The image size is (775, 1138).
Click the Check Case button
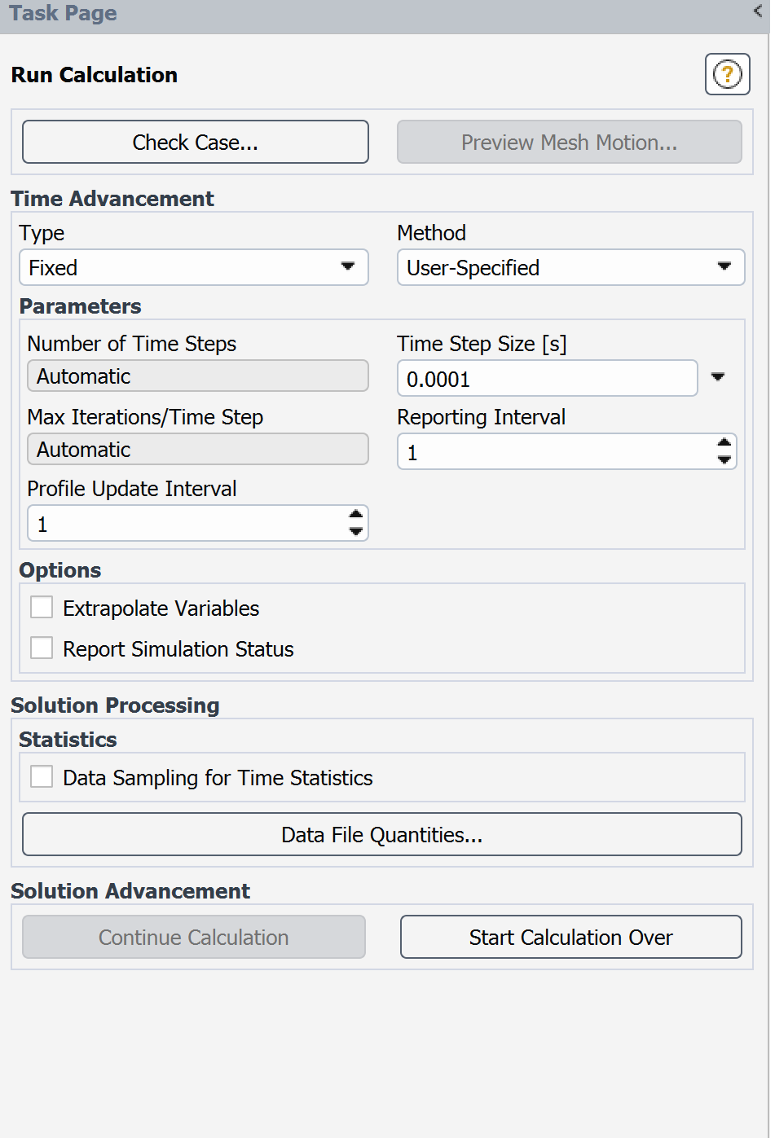click(x=195, y=143)
